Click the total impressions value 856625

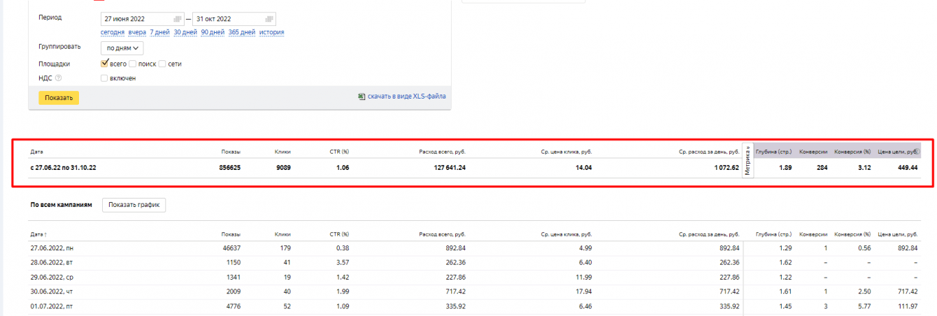230,168
